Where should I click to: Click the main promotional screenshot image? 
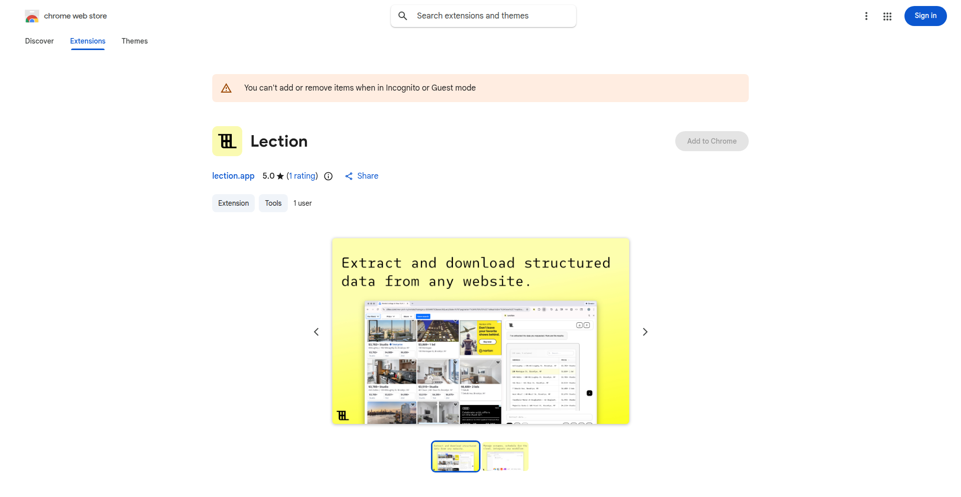point(480,331)
